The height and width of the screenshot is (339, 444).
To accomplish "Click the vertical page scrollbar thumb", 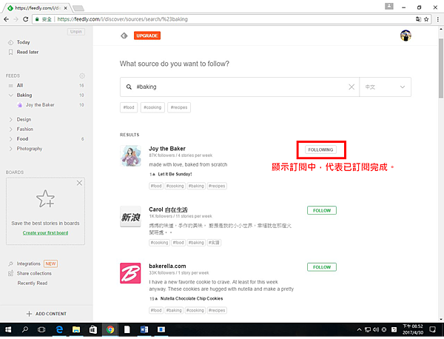I will coord(441,68).
